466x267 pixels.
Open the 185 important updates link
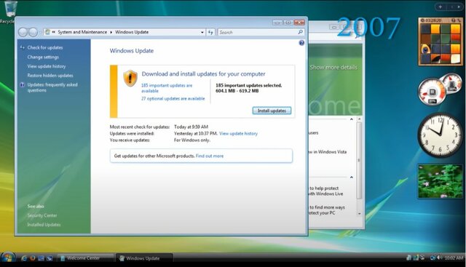pos(167,88)
